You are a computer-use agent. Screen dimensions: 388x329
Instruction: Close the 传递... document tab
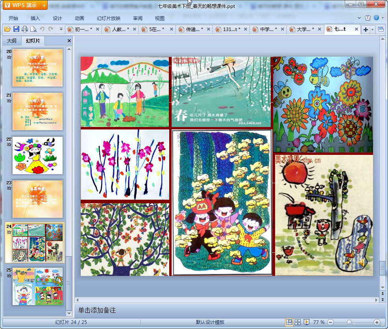click(208, 29)
